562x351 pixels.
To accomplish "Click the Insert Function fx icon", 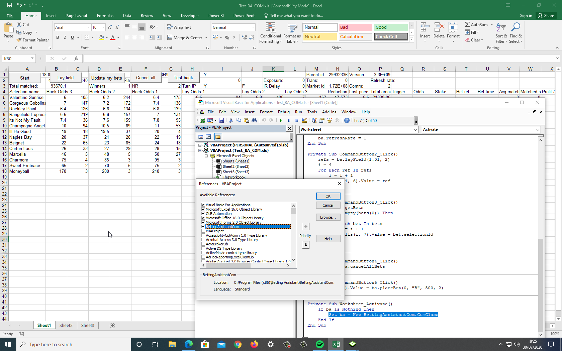I will coord(76,58).
